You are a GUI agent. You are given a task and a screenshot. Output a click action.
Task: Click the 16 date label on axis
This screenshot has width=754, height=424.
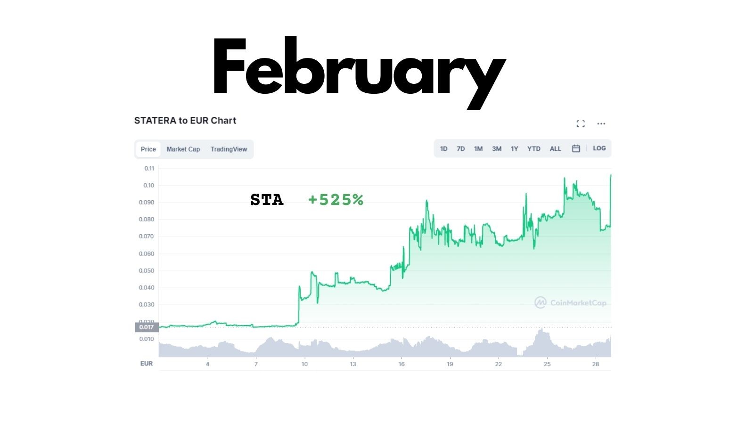tap(402, 364)
